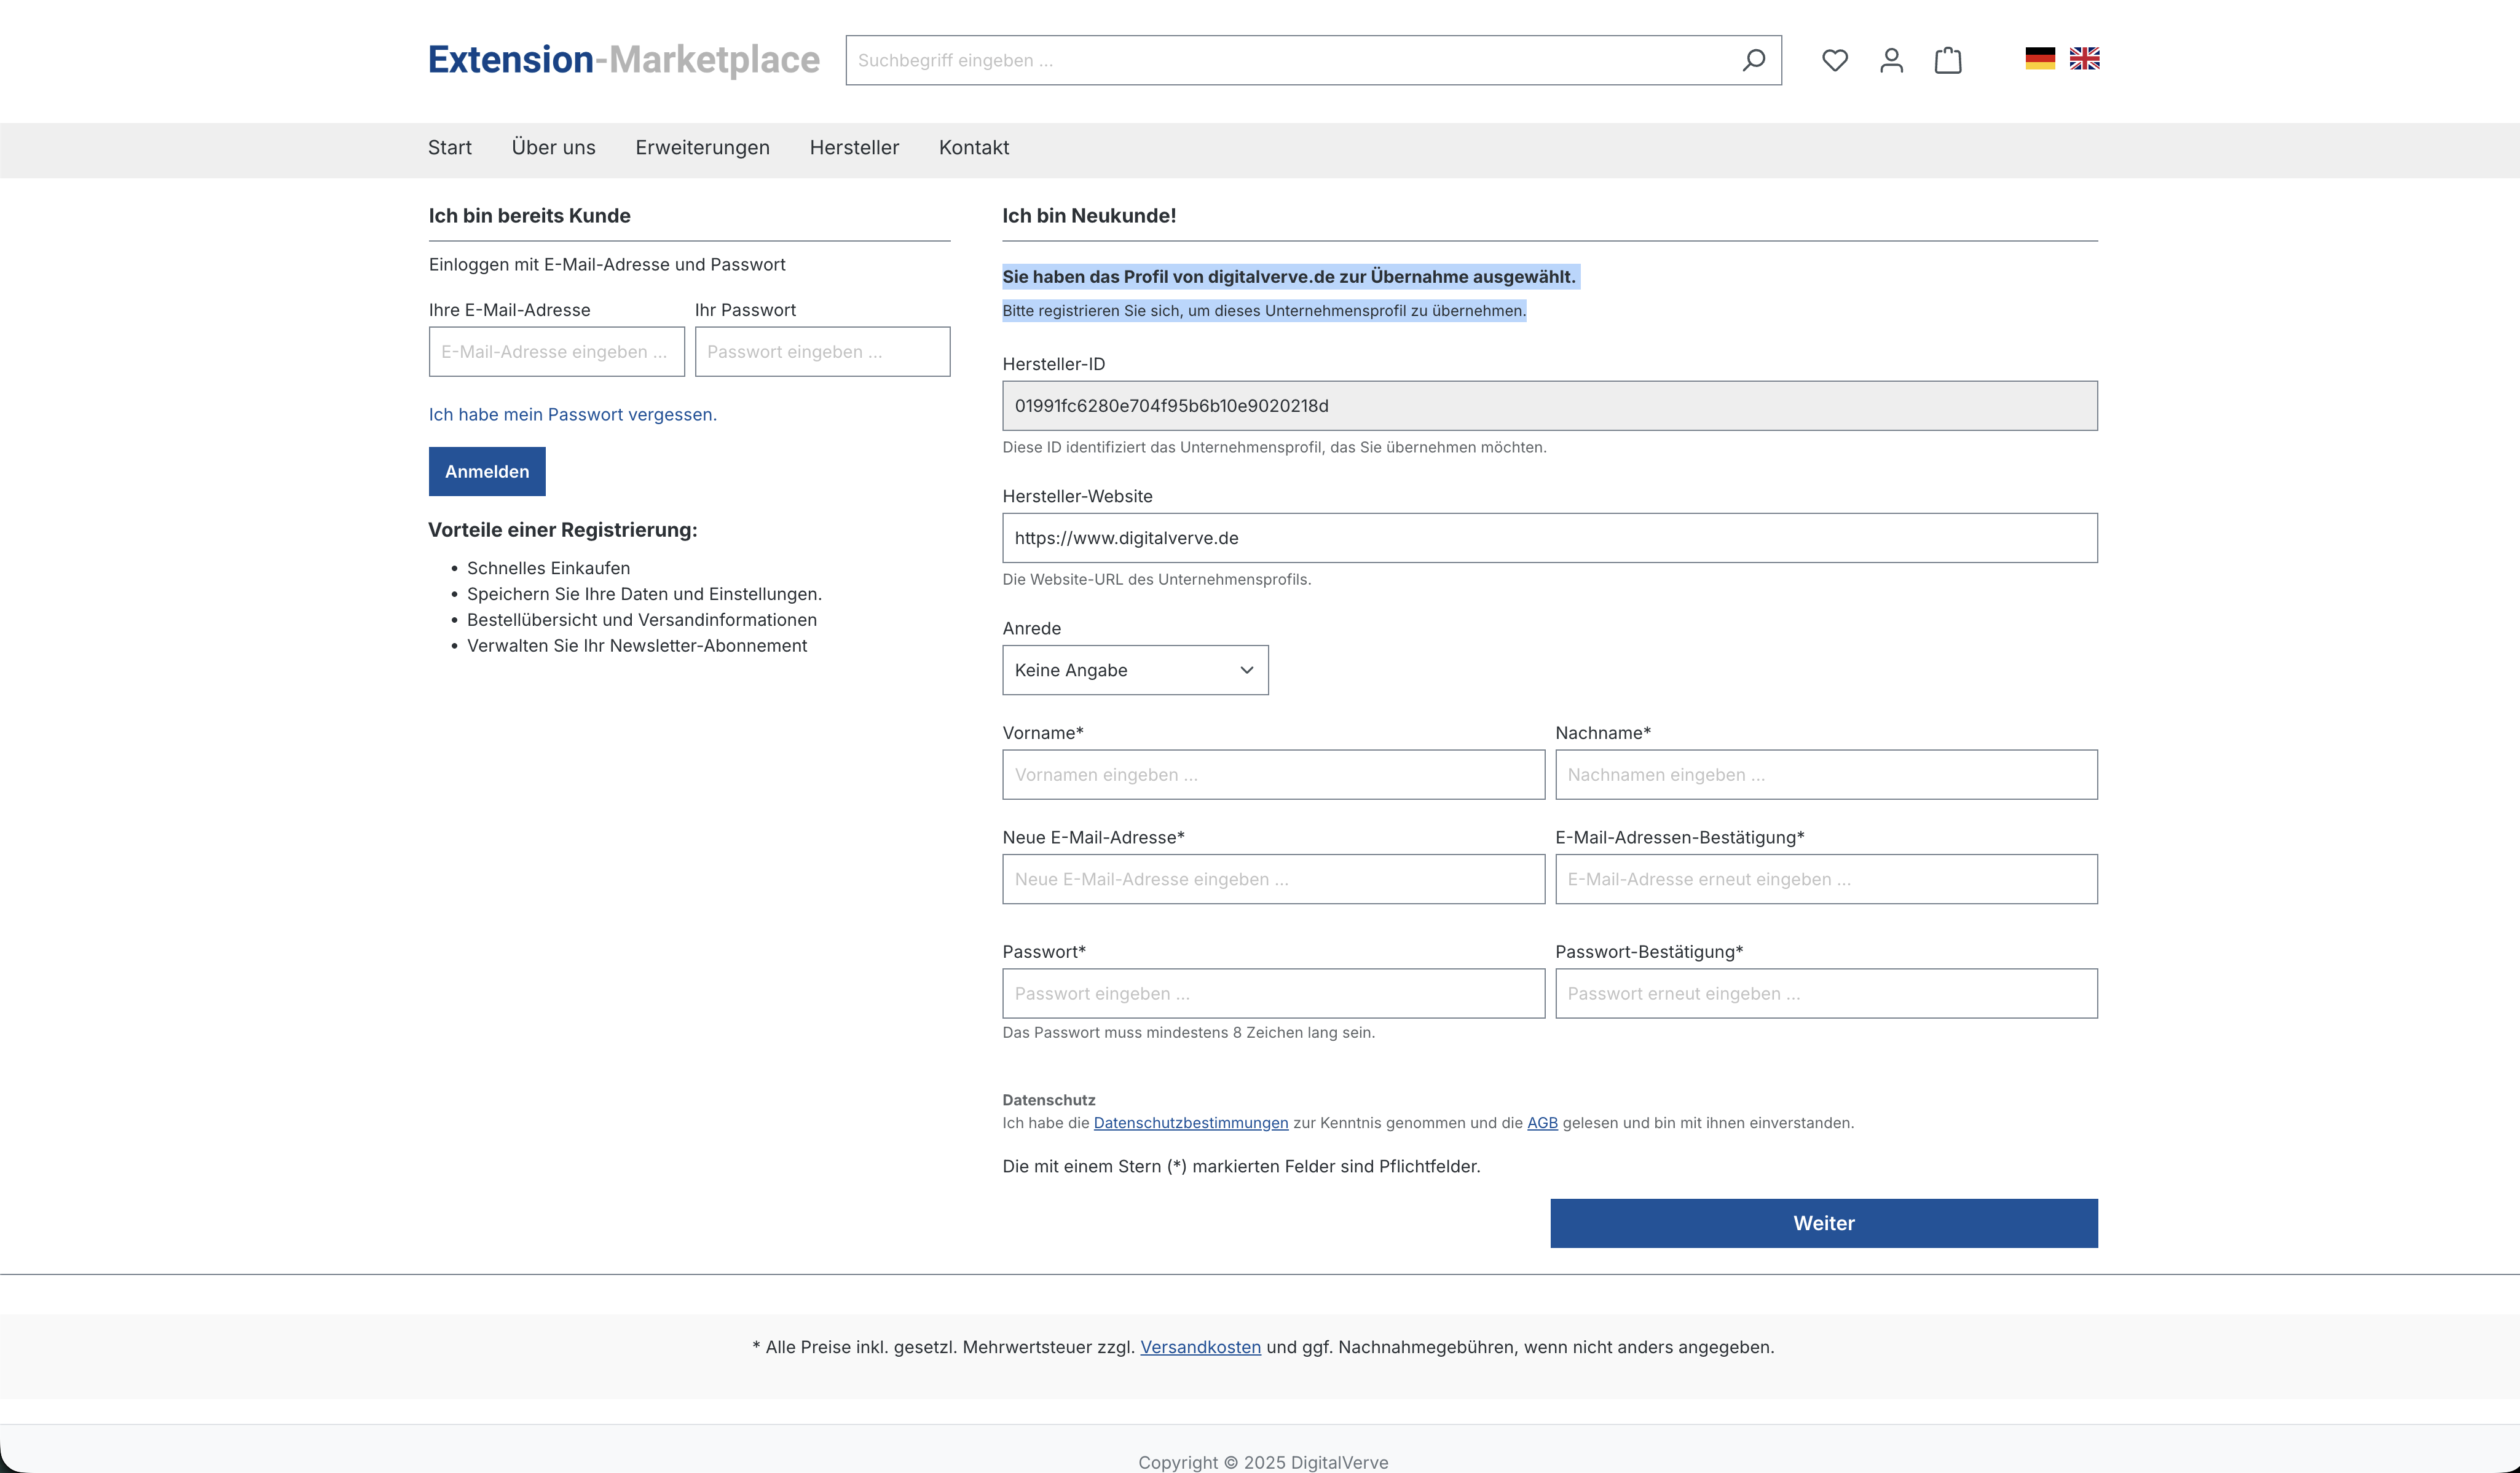
Task: Switch language using German flag
Action: (x=2039, y=59)
